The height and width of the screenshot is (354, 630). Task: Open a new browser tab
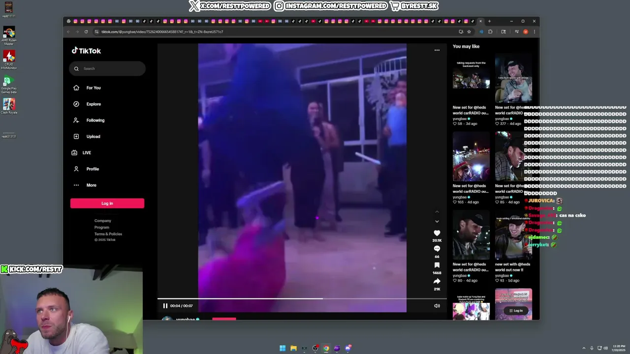(x=489, y=21)
